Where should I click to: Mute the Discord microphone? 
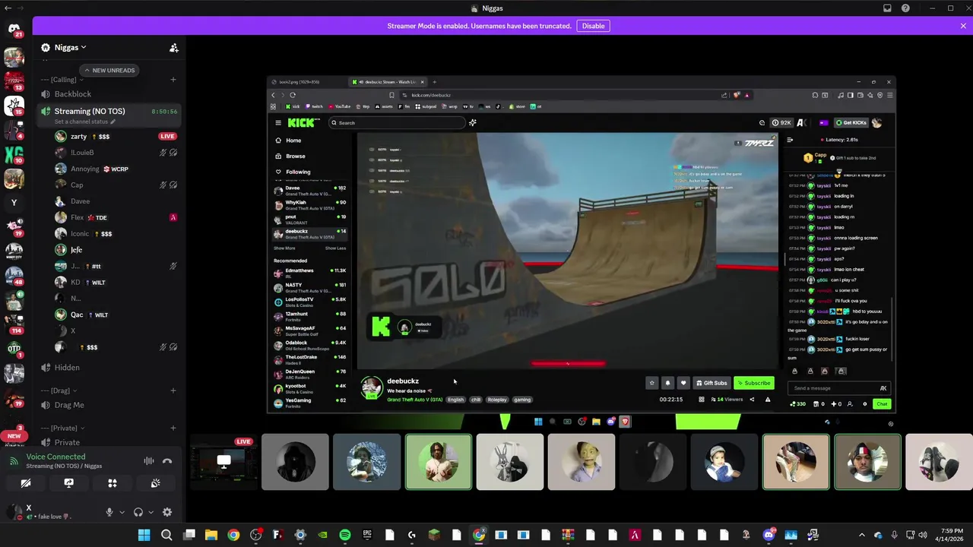click(x=109, y=512)
